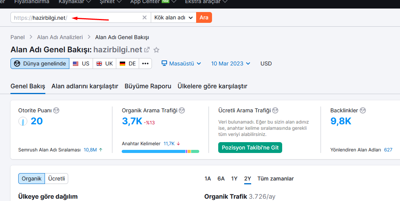The height and width of the screenshot is (201, 400).
Task: Click the Alan Adı Genel Bakışı breadcrumb text
Action: [122, 37]
